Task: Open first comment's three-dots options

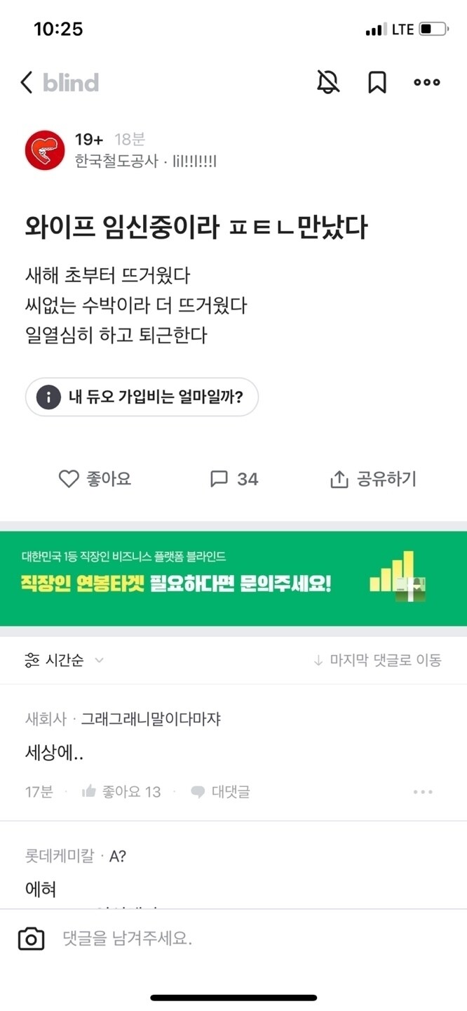Action: [x=423, y=792]
